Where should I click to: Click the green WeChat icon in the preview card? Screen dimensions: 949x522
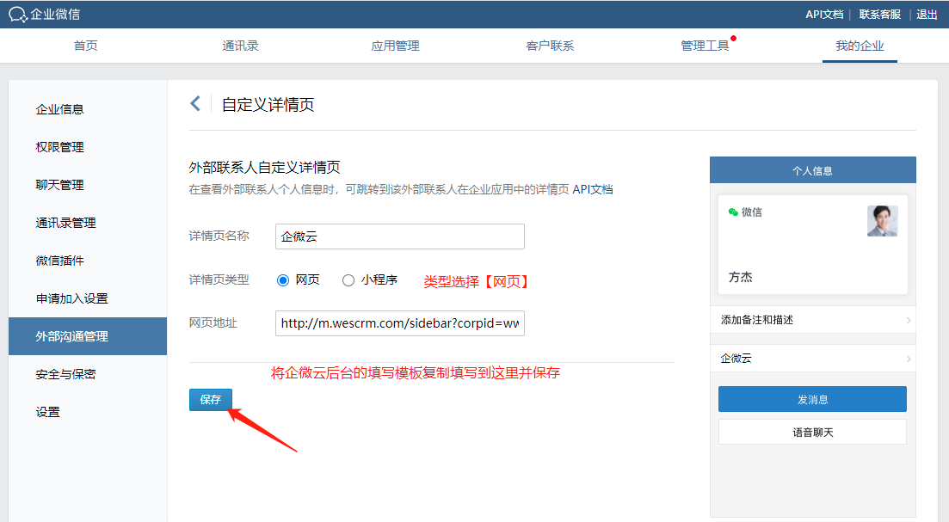click(733, 212)
